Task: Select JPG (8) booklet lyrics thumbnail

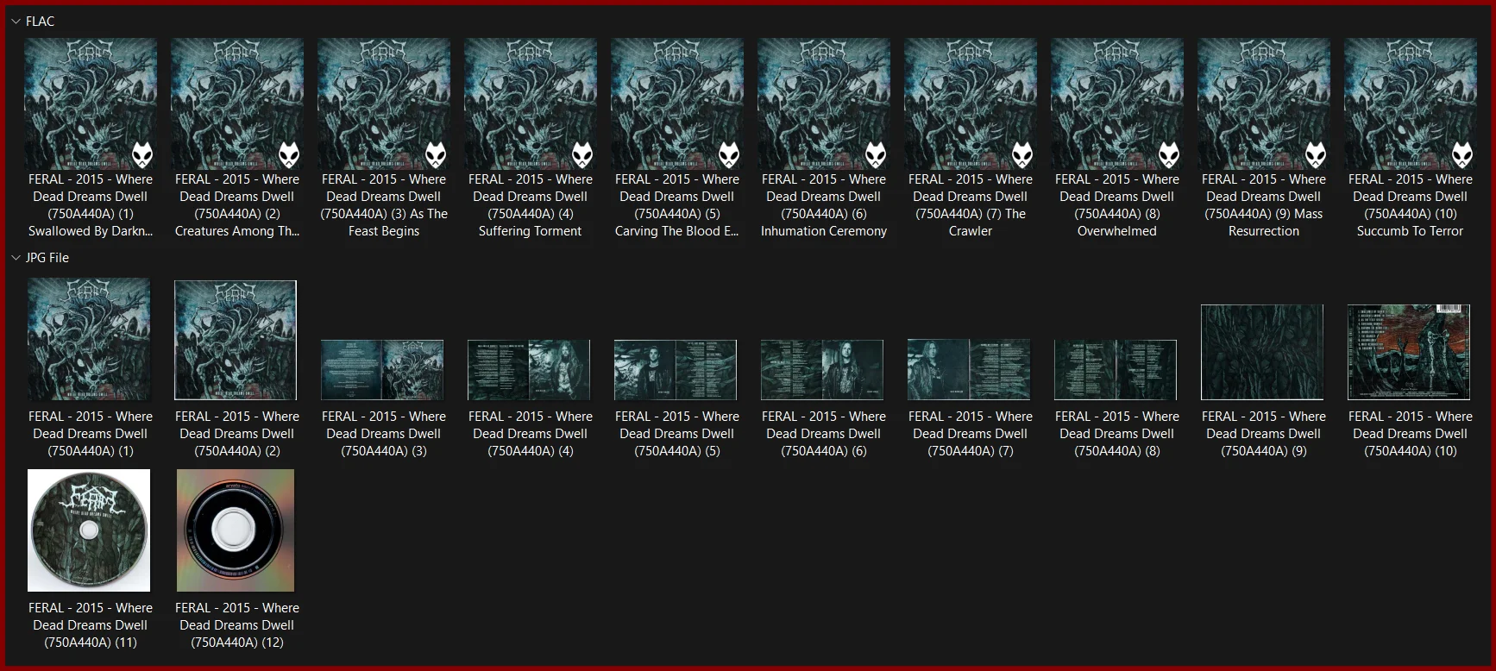Action: [1116, 370]
